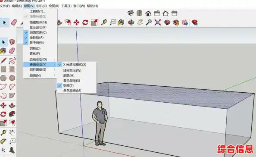256x157 pixels.
Task: Switch to Right view icon
Action: coord(157,13)
